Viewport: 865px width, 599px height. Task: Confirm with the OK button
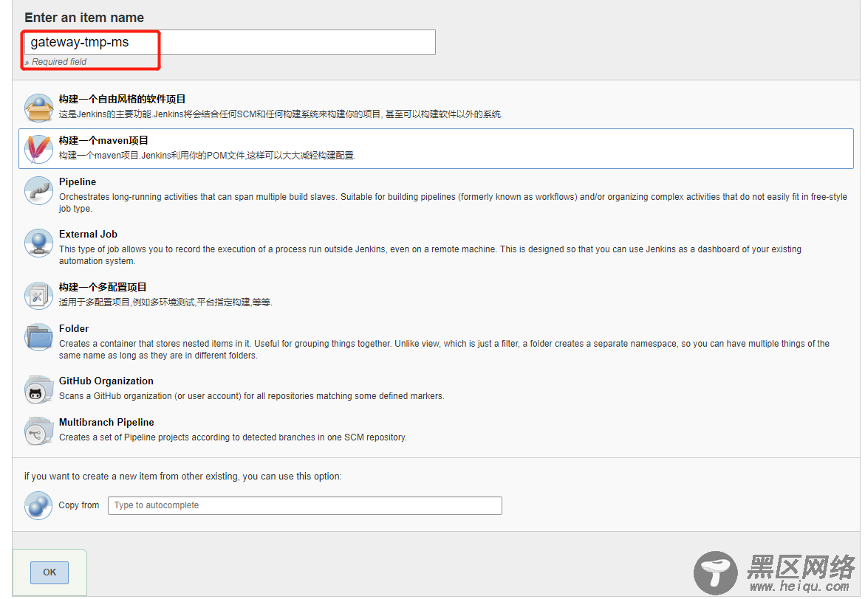tap(49, 572)
